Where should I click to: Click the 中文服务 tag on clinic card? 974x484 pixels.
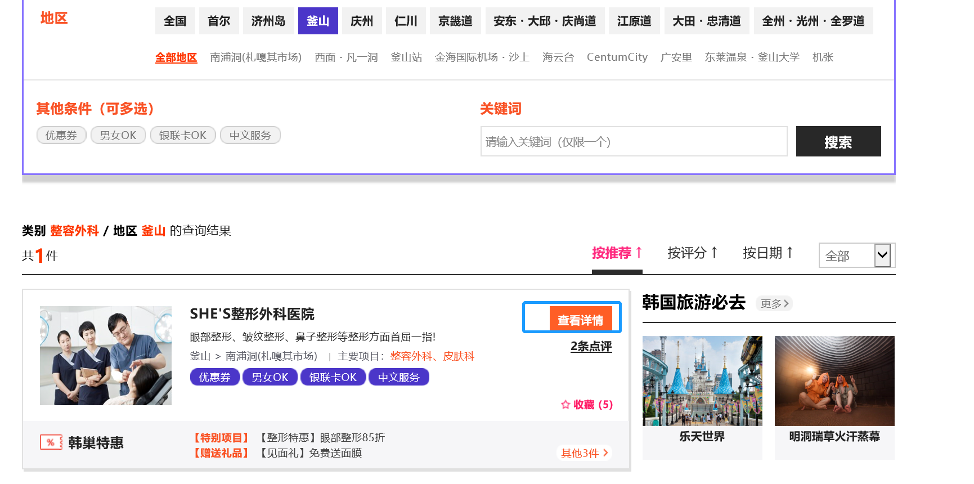coord(399,377)
